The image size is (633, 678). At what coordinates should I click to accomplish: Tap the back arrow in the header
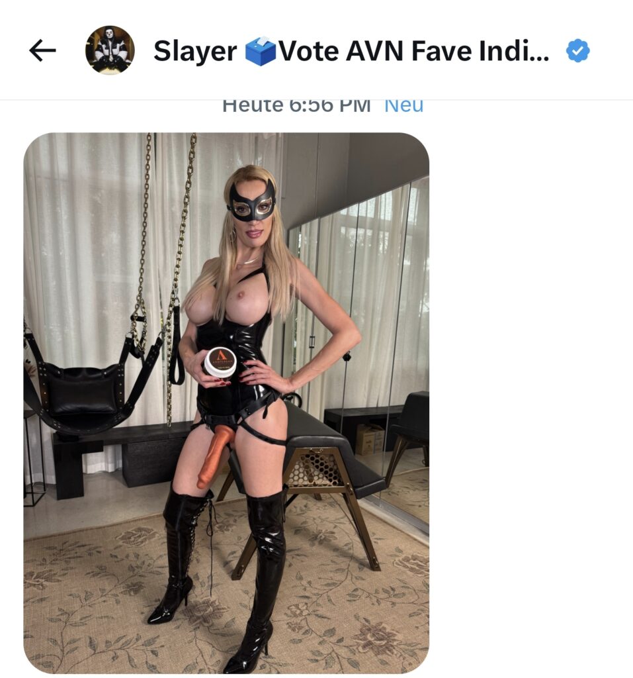coord(42,50)
